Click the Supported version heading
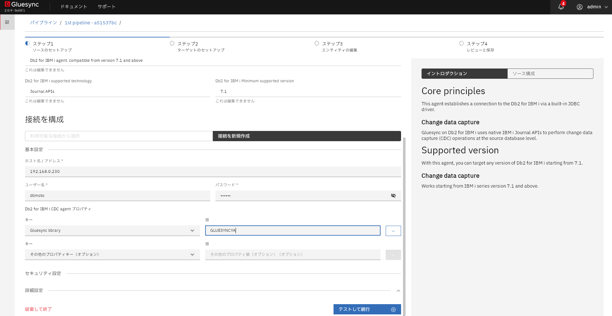The width and height of the screenshot is (612, 316). (460, 150)
